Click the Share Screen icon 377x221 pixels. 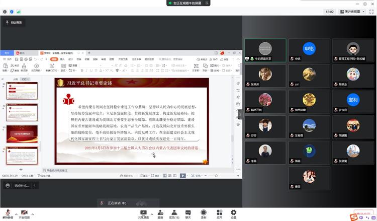(143, 213)
